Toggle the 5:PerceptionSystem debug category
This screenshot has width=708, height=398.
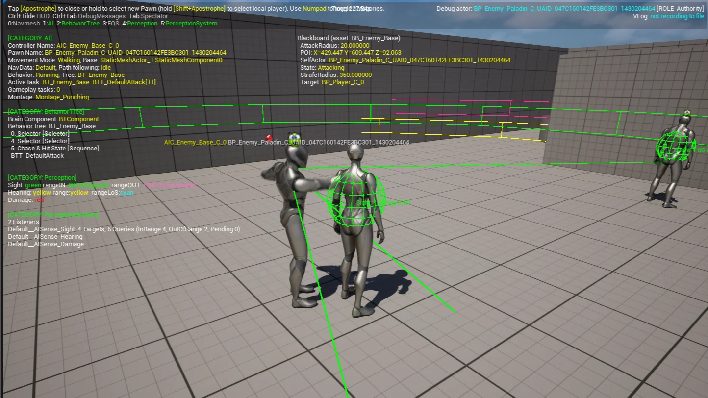pos(188,23)
